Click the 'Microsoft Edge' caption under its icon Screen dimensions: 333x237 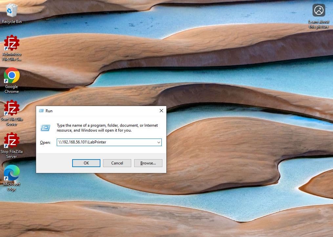[12, 186]
